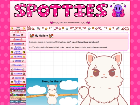The width and height of the screenshot is (140, 105).
Task: Click the cat icon before Neocities Profile
Action: (x=12, y=82)
